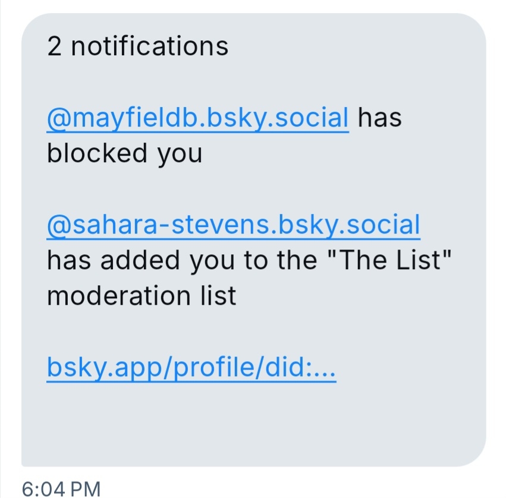Click the "blocked you" text
Screen dimensions: 506x498
124,153
